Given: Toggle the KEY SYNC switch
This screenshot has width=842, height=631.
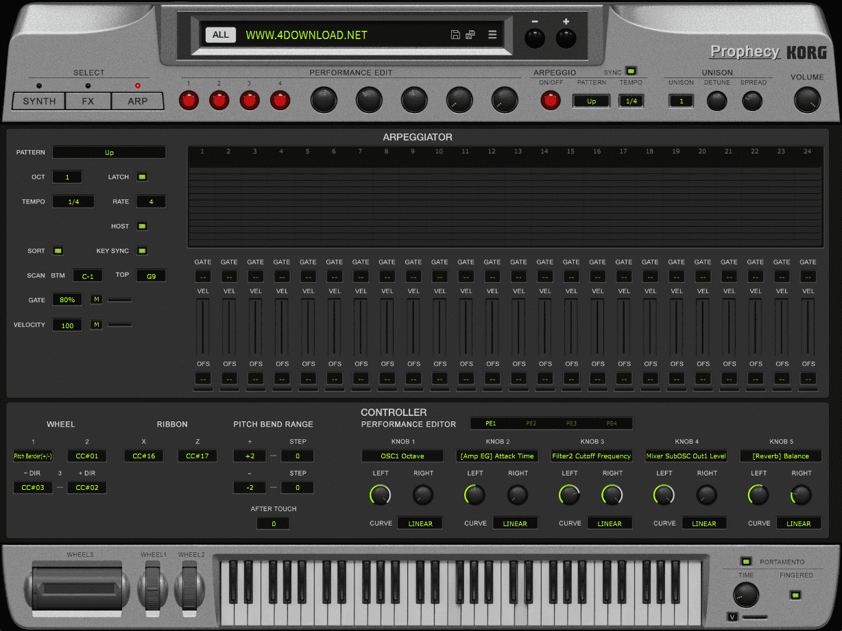Looking at the screenshot, I should (x=142, y=251).
